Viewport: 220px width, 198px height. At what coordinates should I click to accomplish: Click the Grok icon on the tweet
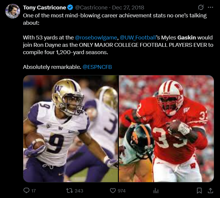(x=201, y=7)
